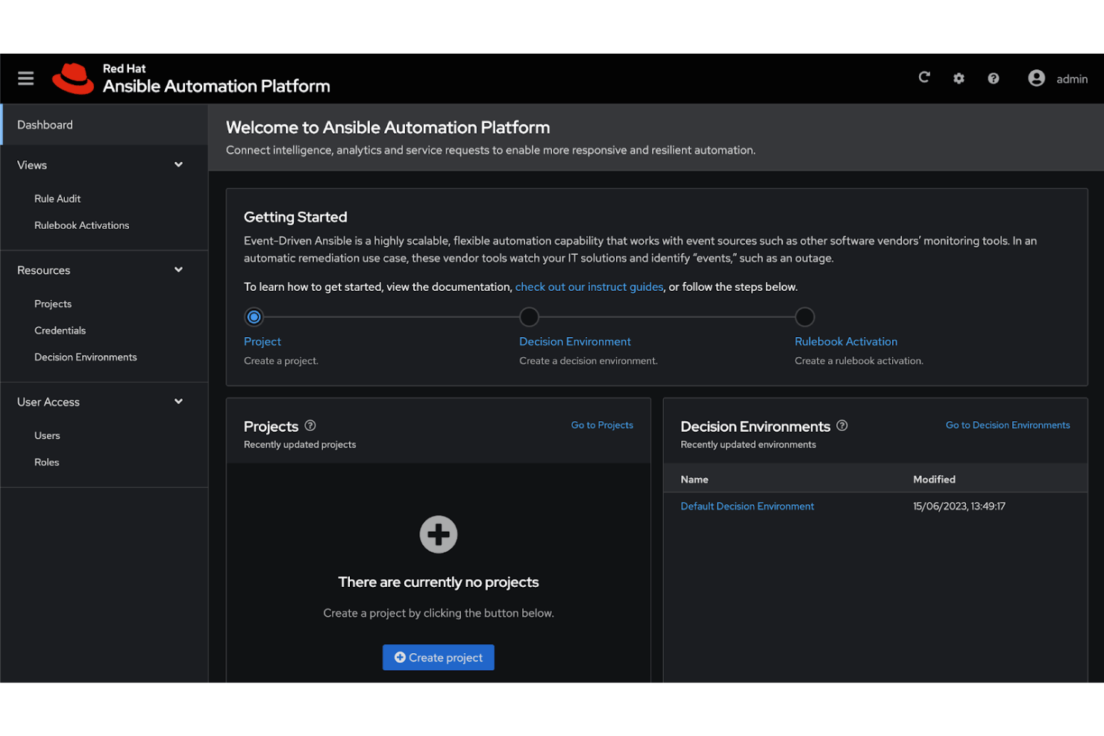Click the Project step link
Image resolution: width=1104 pixels, height=736 pixels.
(263, 342)
